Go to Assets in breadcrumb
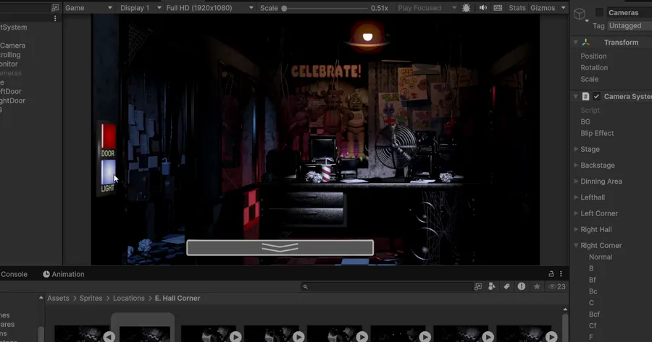Viewport: 652px width, 342px height. [x=58, y=298]
